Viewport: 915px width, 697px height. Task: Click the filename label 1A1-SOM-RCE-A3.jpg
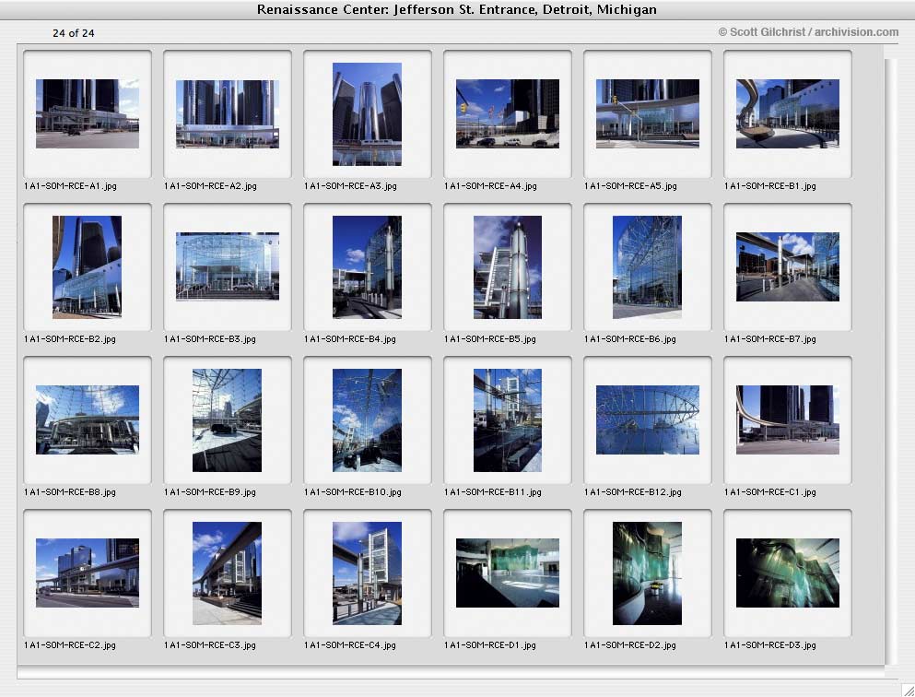click(351, 186)
